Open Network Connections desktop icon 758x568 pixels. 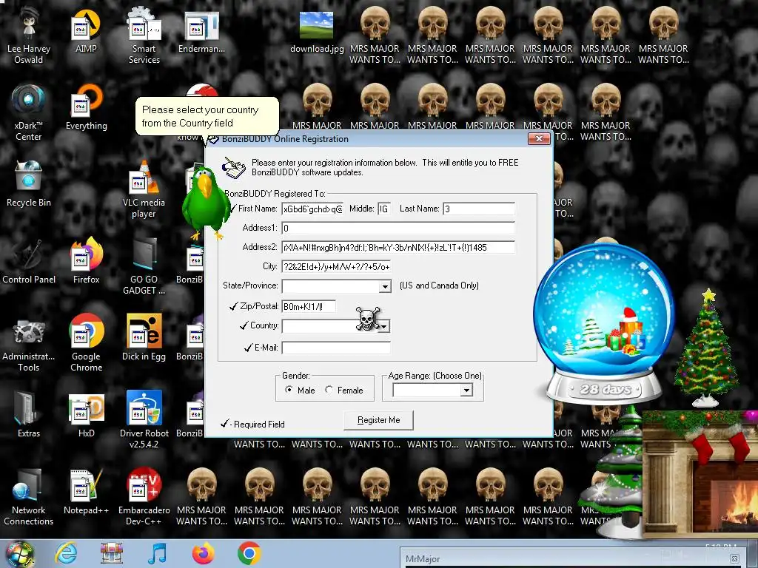click(29, 498)
